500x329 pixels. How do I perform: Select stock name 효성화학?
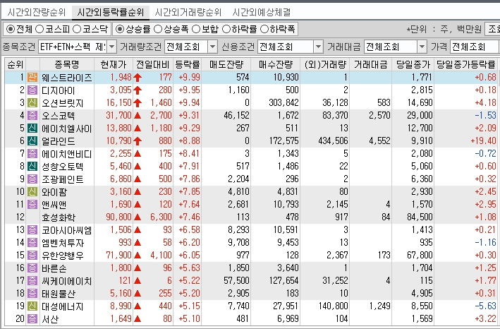tap(59, 217)
